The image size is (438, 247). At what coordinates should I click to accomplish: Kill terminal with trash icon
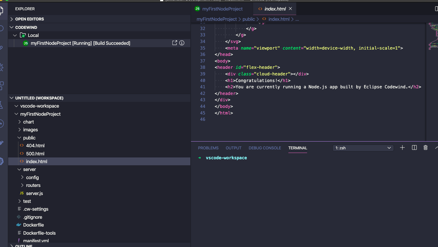point(426,148)
